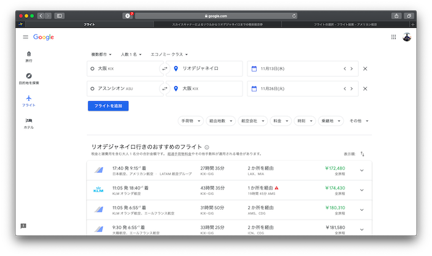Show all Safari tabs overview
432x256 pixels.
tap(409, 15)
